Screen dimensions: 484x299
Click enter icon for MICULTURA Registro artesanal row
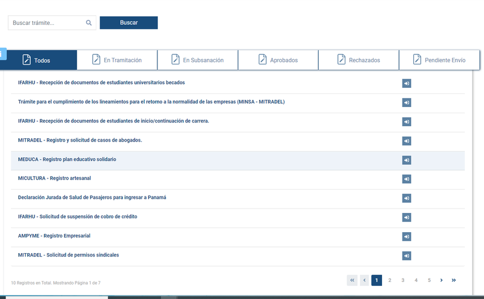click(406, 179)
